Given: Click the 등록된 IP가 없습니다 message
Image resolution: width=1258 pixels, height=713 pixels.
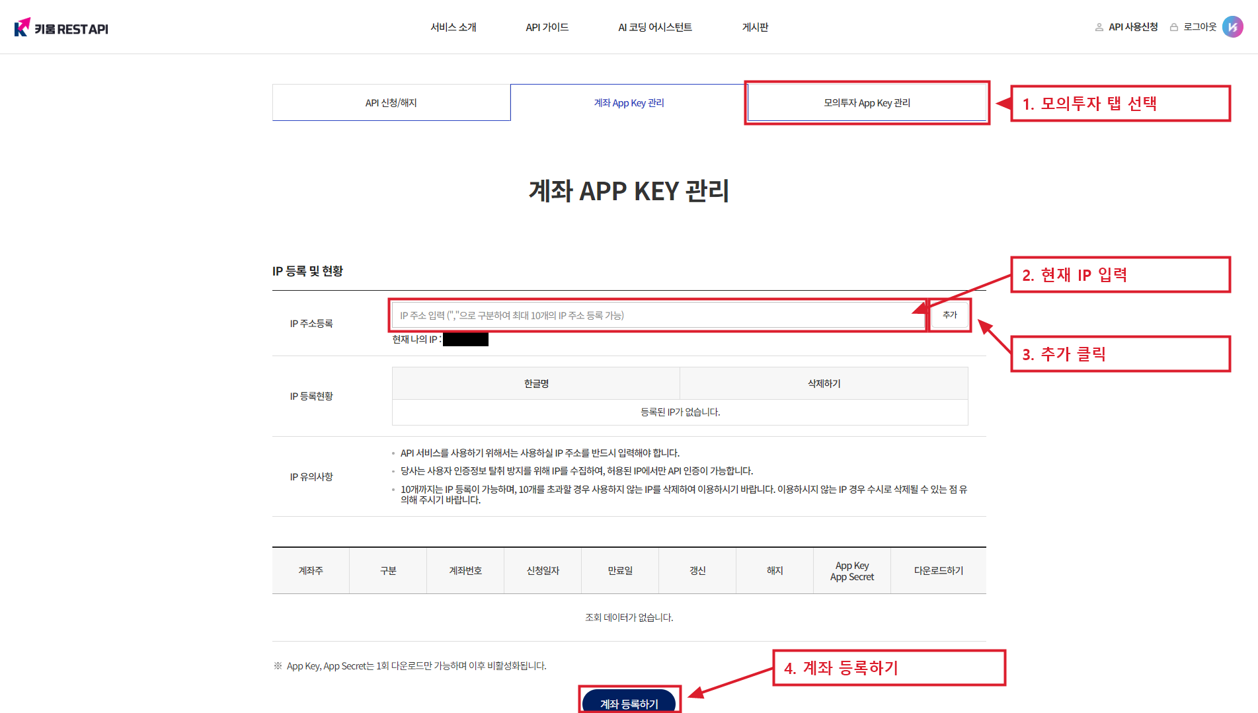Looking at the screenshot, I should pos(680,412).
